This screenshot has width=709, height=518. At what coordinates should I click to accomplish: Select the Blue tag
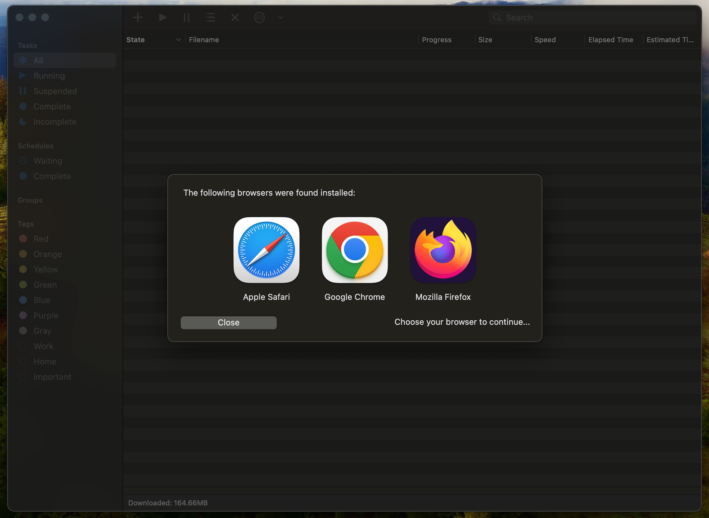(x=65, y=300)
